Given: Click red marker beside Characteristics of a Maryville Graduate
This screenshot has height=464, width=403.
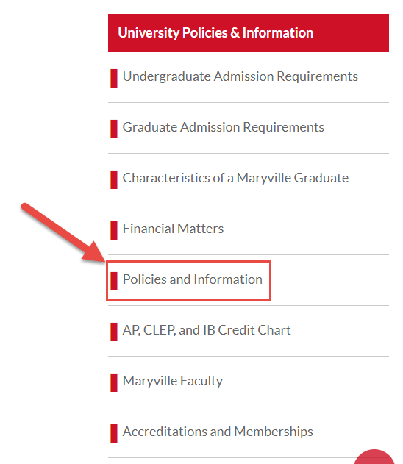Looking at the screenshot, I should pos(114,179).
